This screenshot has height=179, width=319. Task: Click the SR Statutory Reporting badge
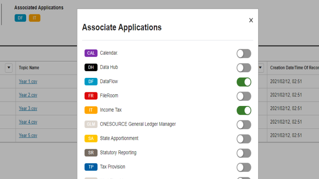pyautogui.click(x=91, y=153)
